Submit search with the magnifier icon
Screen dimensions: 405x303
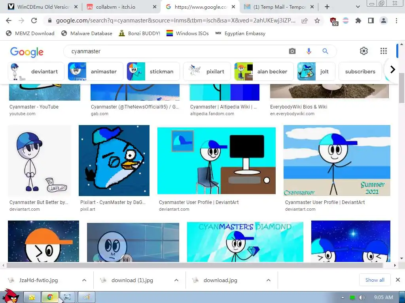tap(325, 51)
